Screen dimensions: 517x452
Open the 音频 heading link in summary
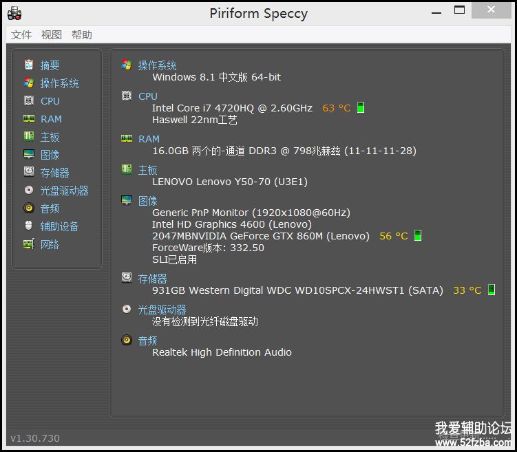click(148, 341)
